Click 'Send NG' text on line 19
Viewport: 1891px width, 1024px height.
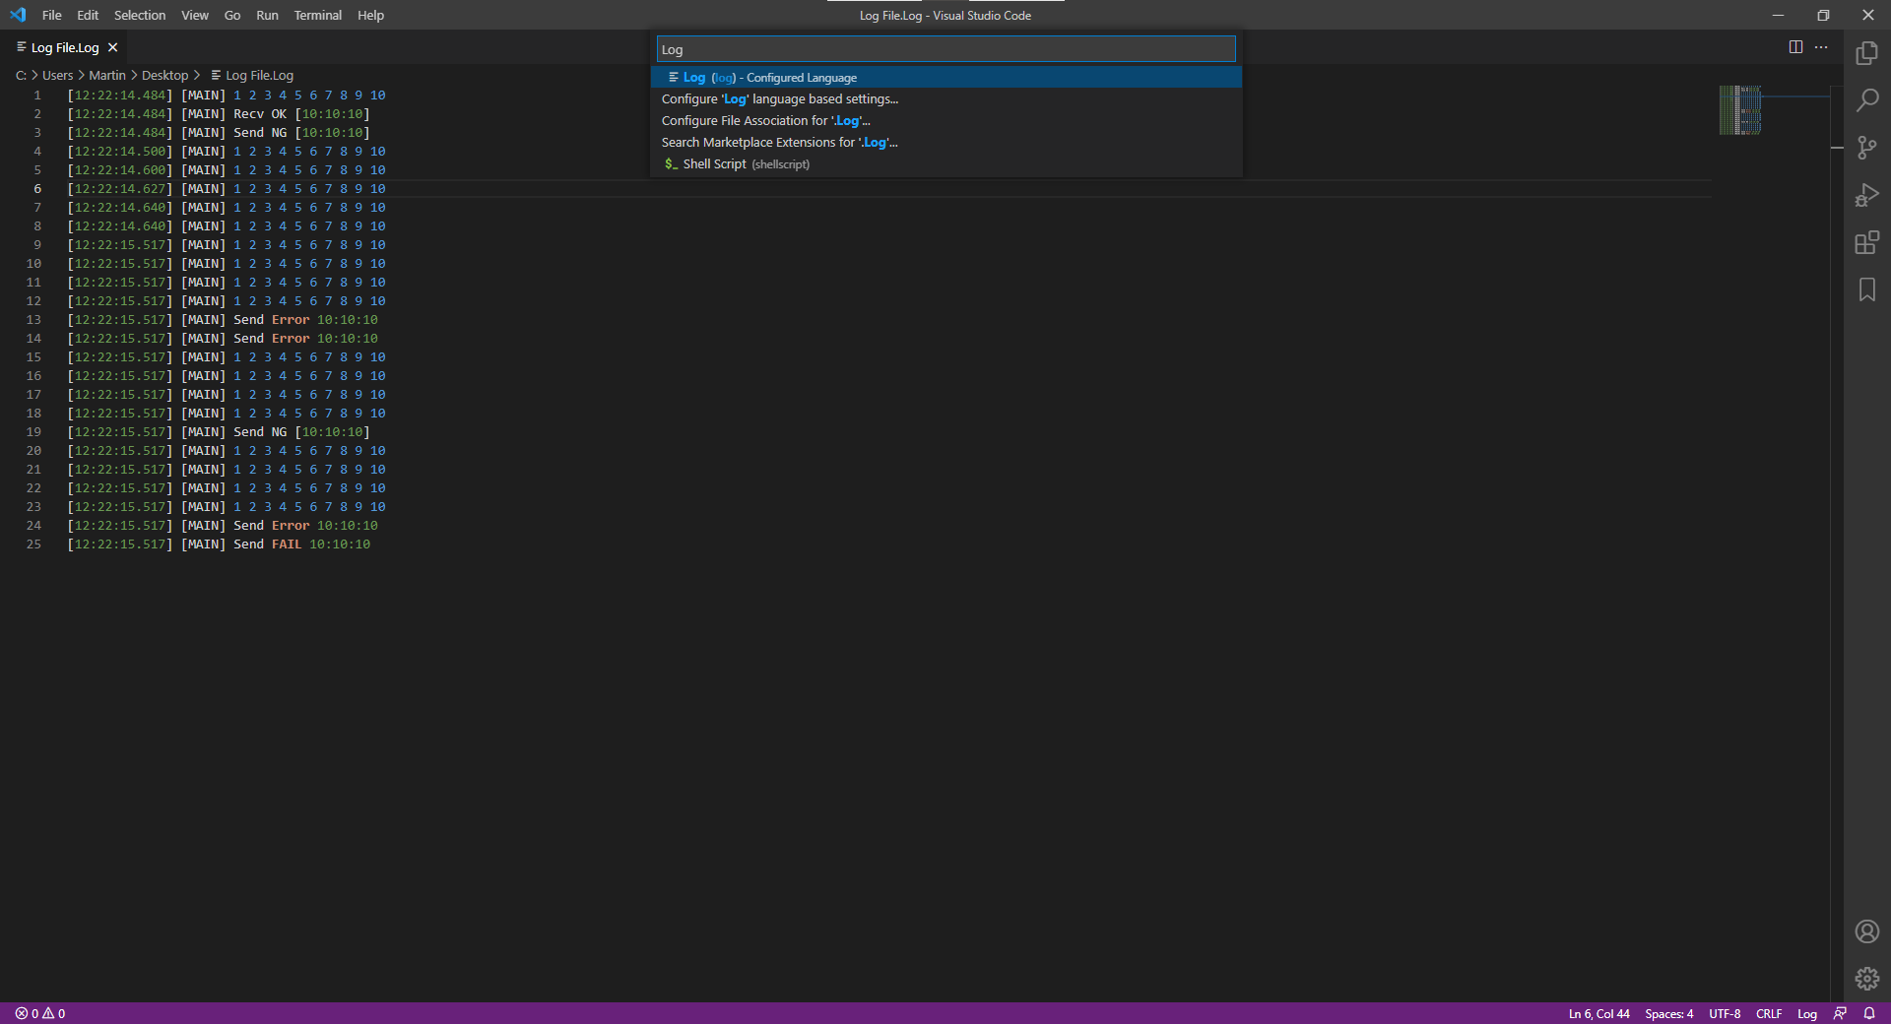tap(260, 431)
